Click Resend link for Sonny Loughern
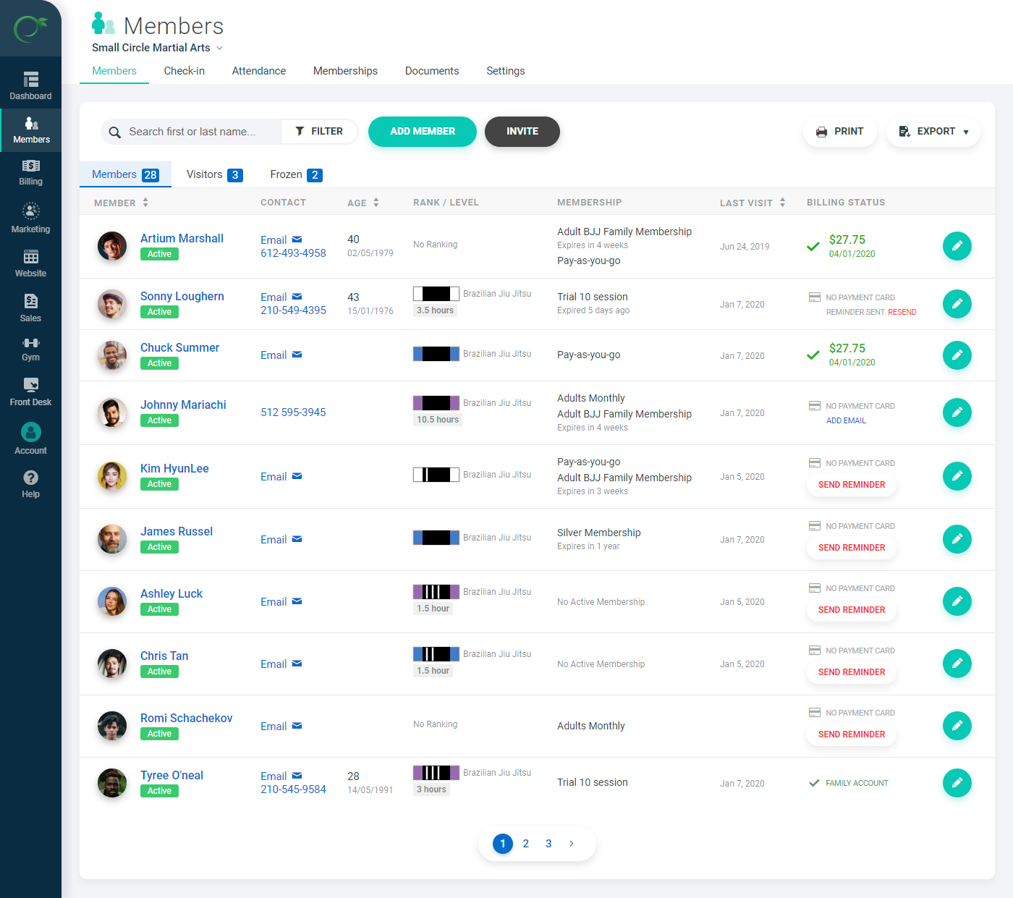Image resolution: width=1013 pixels, height=898 pixels. click(x=902, y=313)
